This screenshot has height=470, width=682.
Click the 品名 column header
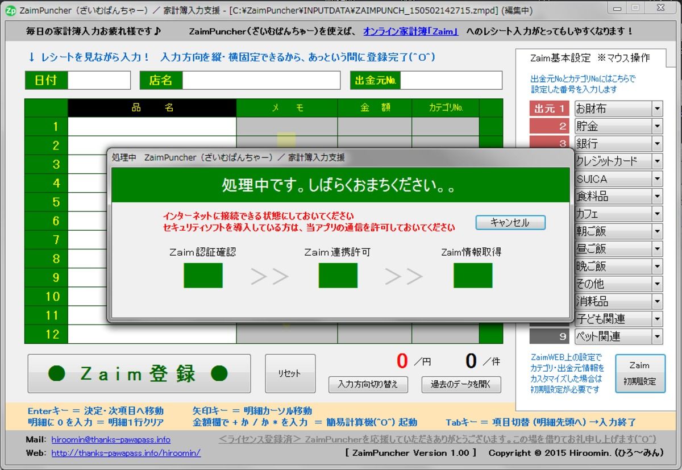coord(152,107)
